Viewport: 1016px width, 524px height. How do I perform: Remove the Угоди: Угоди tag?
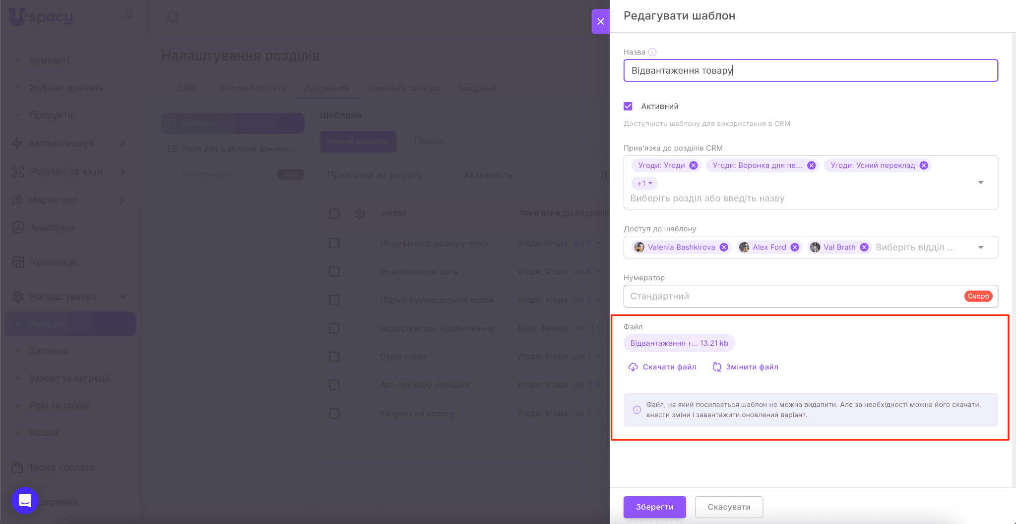694,165
